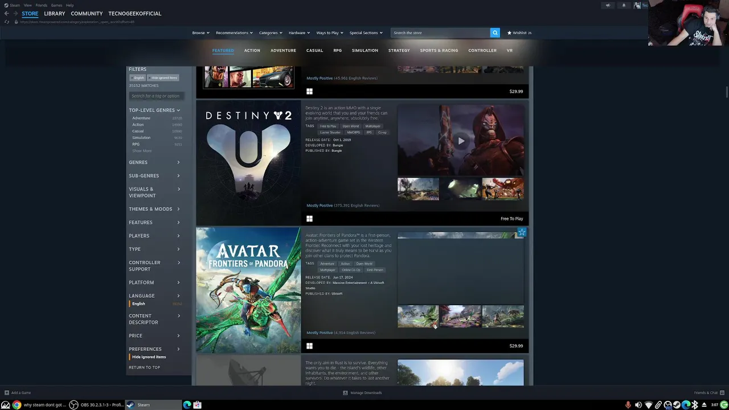Open the user avatar in the header
The height and width of the screenshot is (410, 729).
click(x=637, y=5)
